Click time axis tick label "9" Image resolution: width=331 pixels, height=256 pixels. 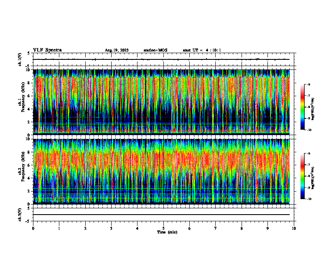pyautogui.click(x=267, y=228)
